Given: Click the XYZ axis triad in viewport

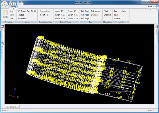Looking at the screenshot, I should point(14,93).
